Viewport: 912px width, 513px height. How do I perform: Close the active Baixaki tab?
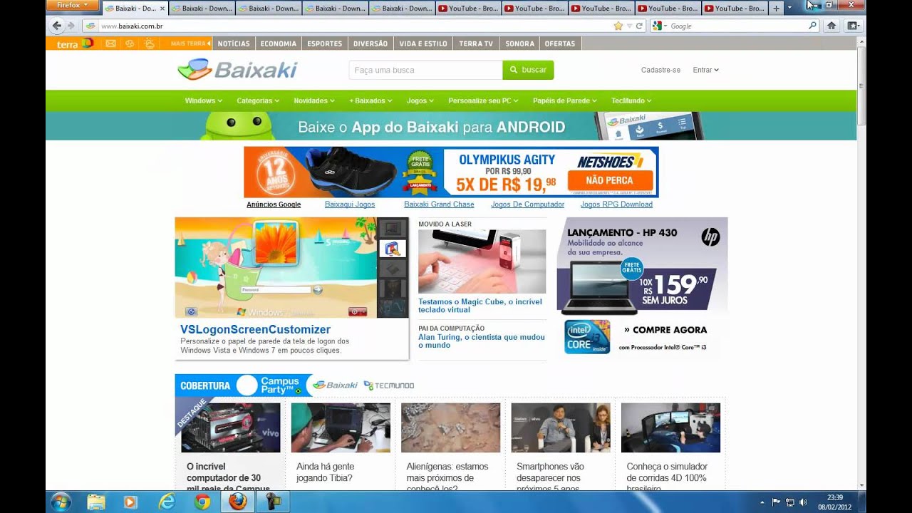click(x=162, y=9)
